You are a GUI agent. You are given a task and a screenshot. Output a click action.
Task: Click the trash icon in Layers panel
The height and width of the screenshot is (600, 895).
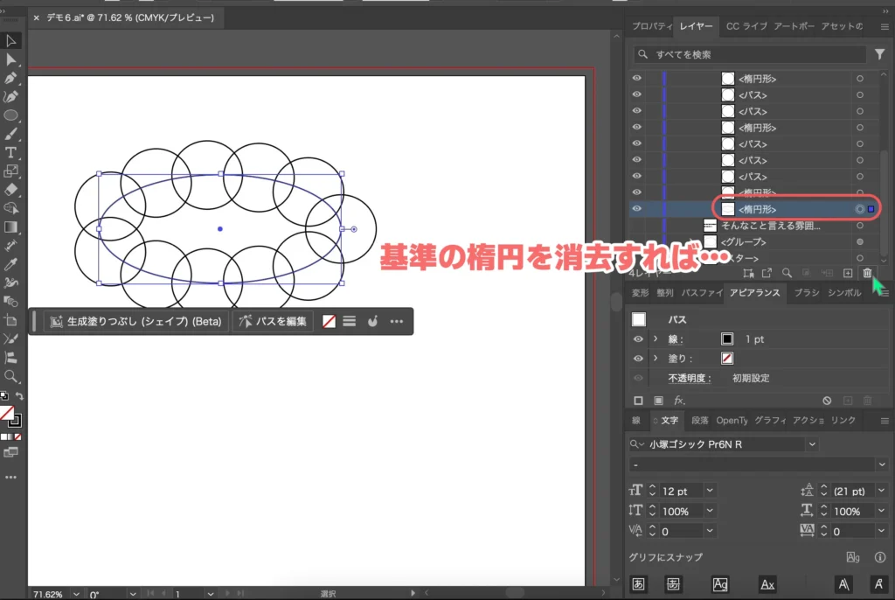867,273
